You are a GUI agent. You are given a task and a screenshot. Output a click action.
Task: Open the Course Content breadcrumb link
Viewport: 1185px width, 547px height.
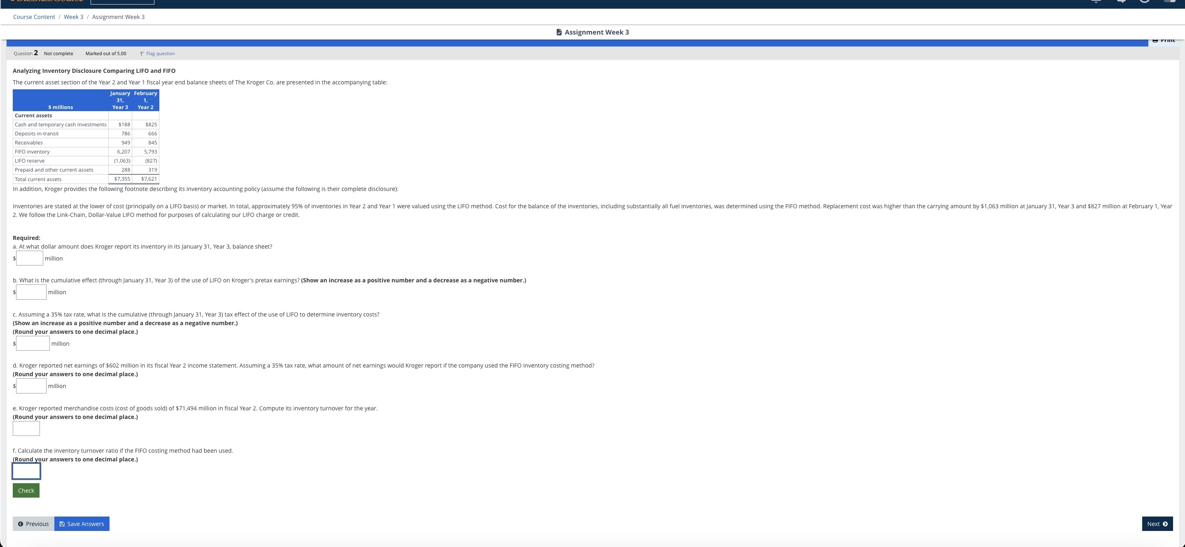pyautogui.click(x=34, y=17)
